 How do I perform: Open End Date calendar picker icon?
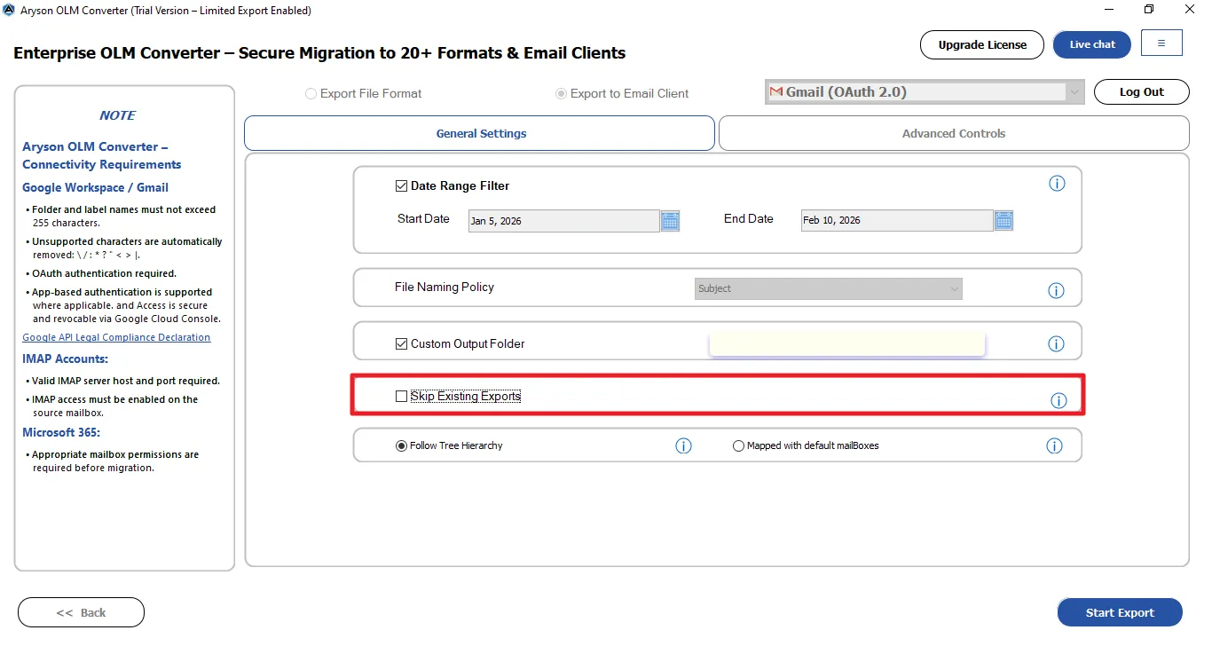pyautogui.click(x=1003, y=221)
